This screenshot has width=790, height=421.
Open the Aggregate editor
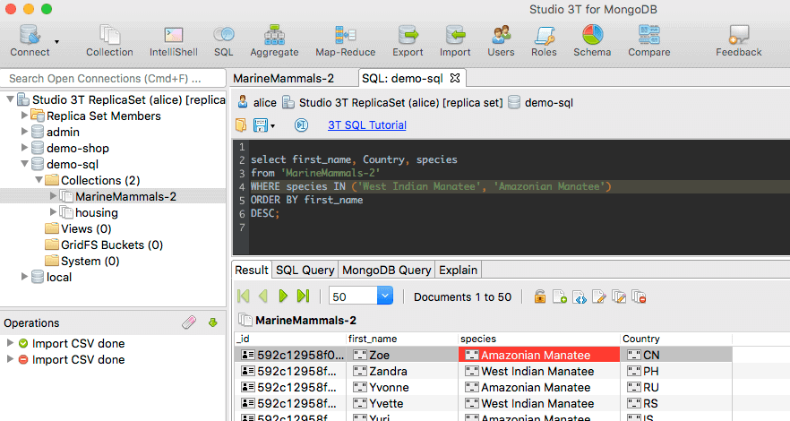[274, 41]
